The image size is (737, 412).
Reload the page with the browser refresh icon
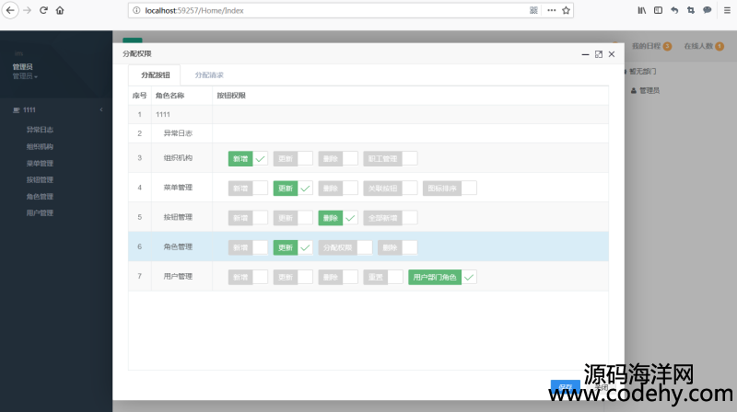pyautogui.click(x=43, y=10)
